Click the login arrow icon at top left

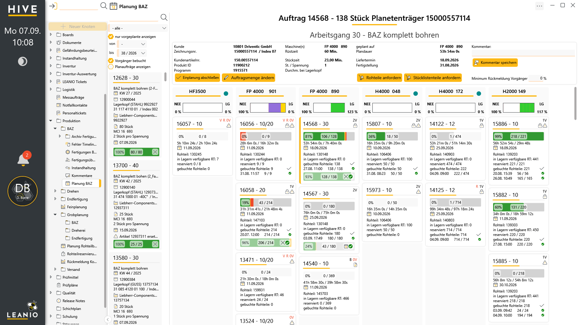pos(53,6)
